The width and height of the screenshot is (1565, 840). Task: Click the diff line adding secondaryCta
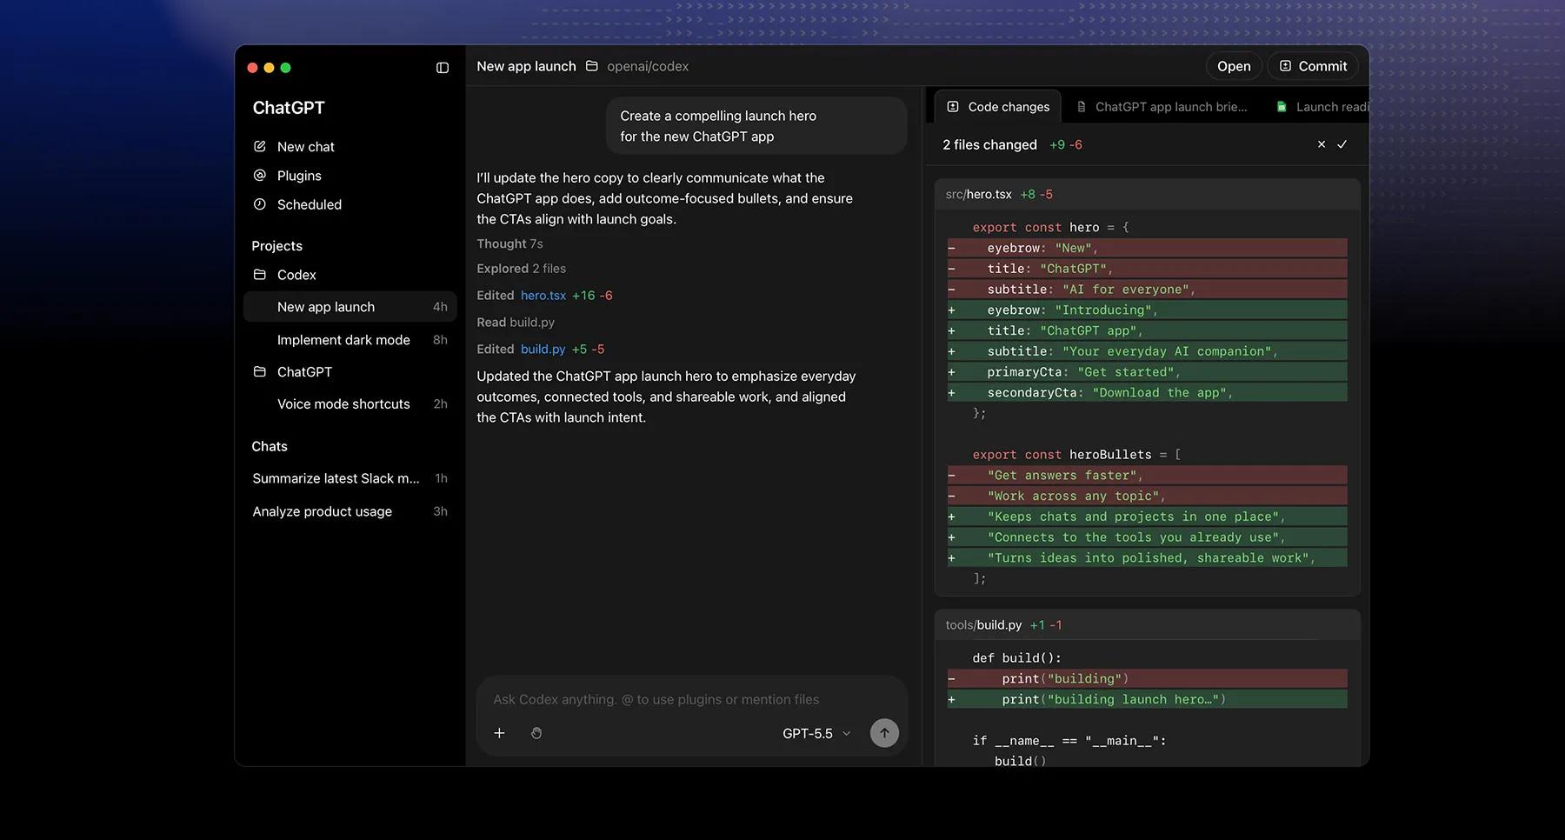(1147, 393)
